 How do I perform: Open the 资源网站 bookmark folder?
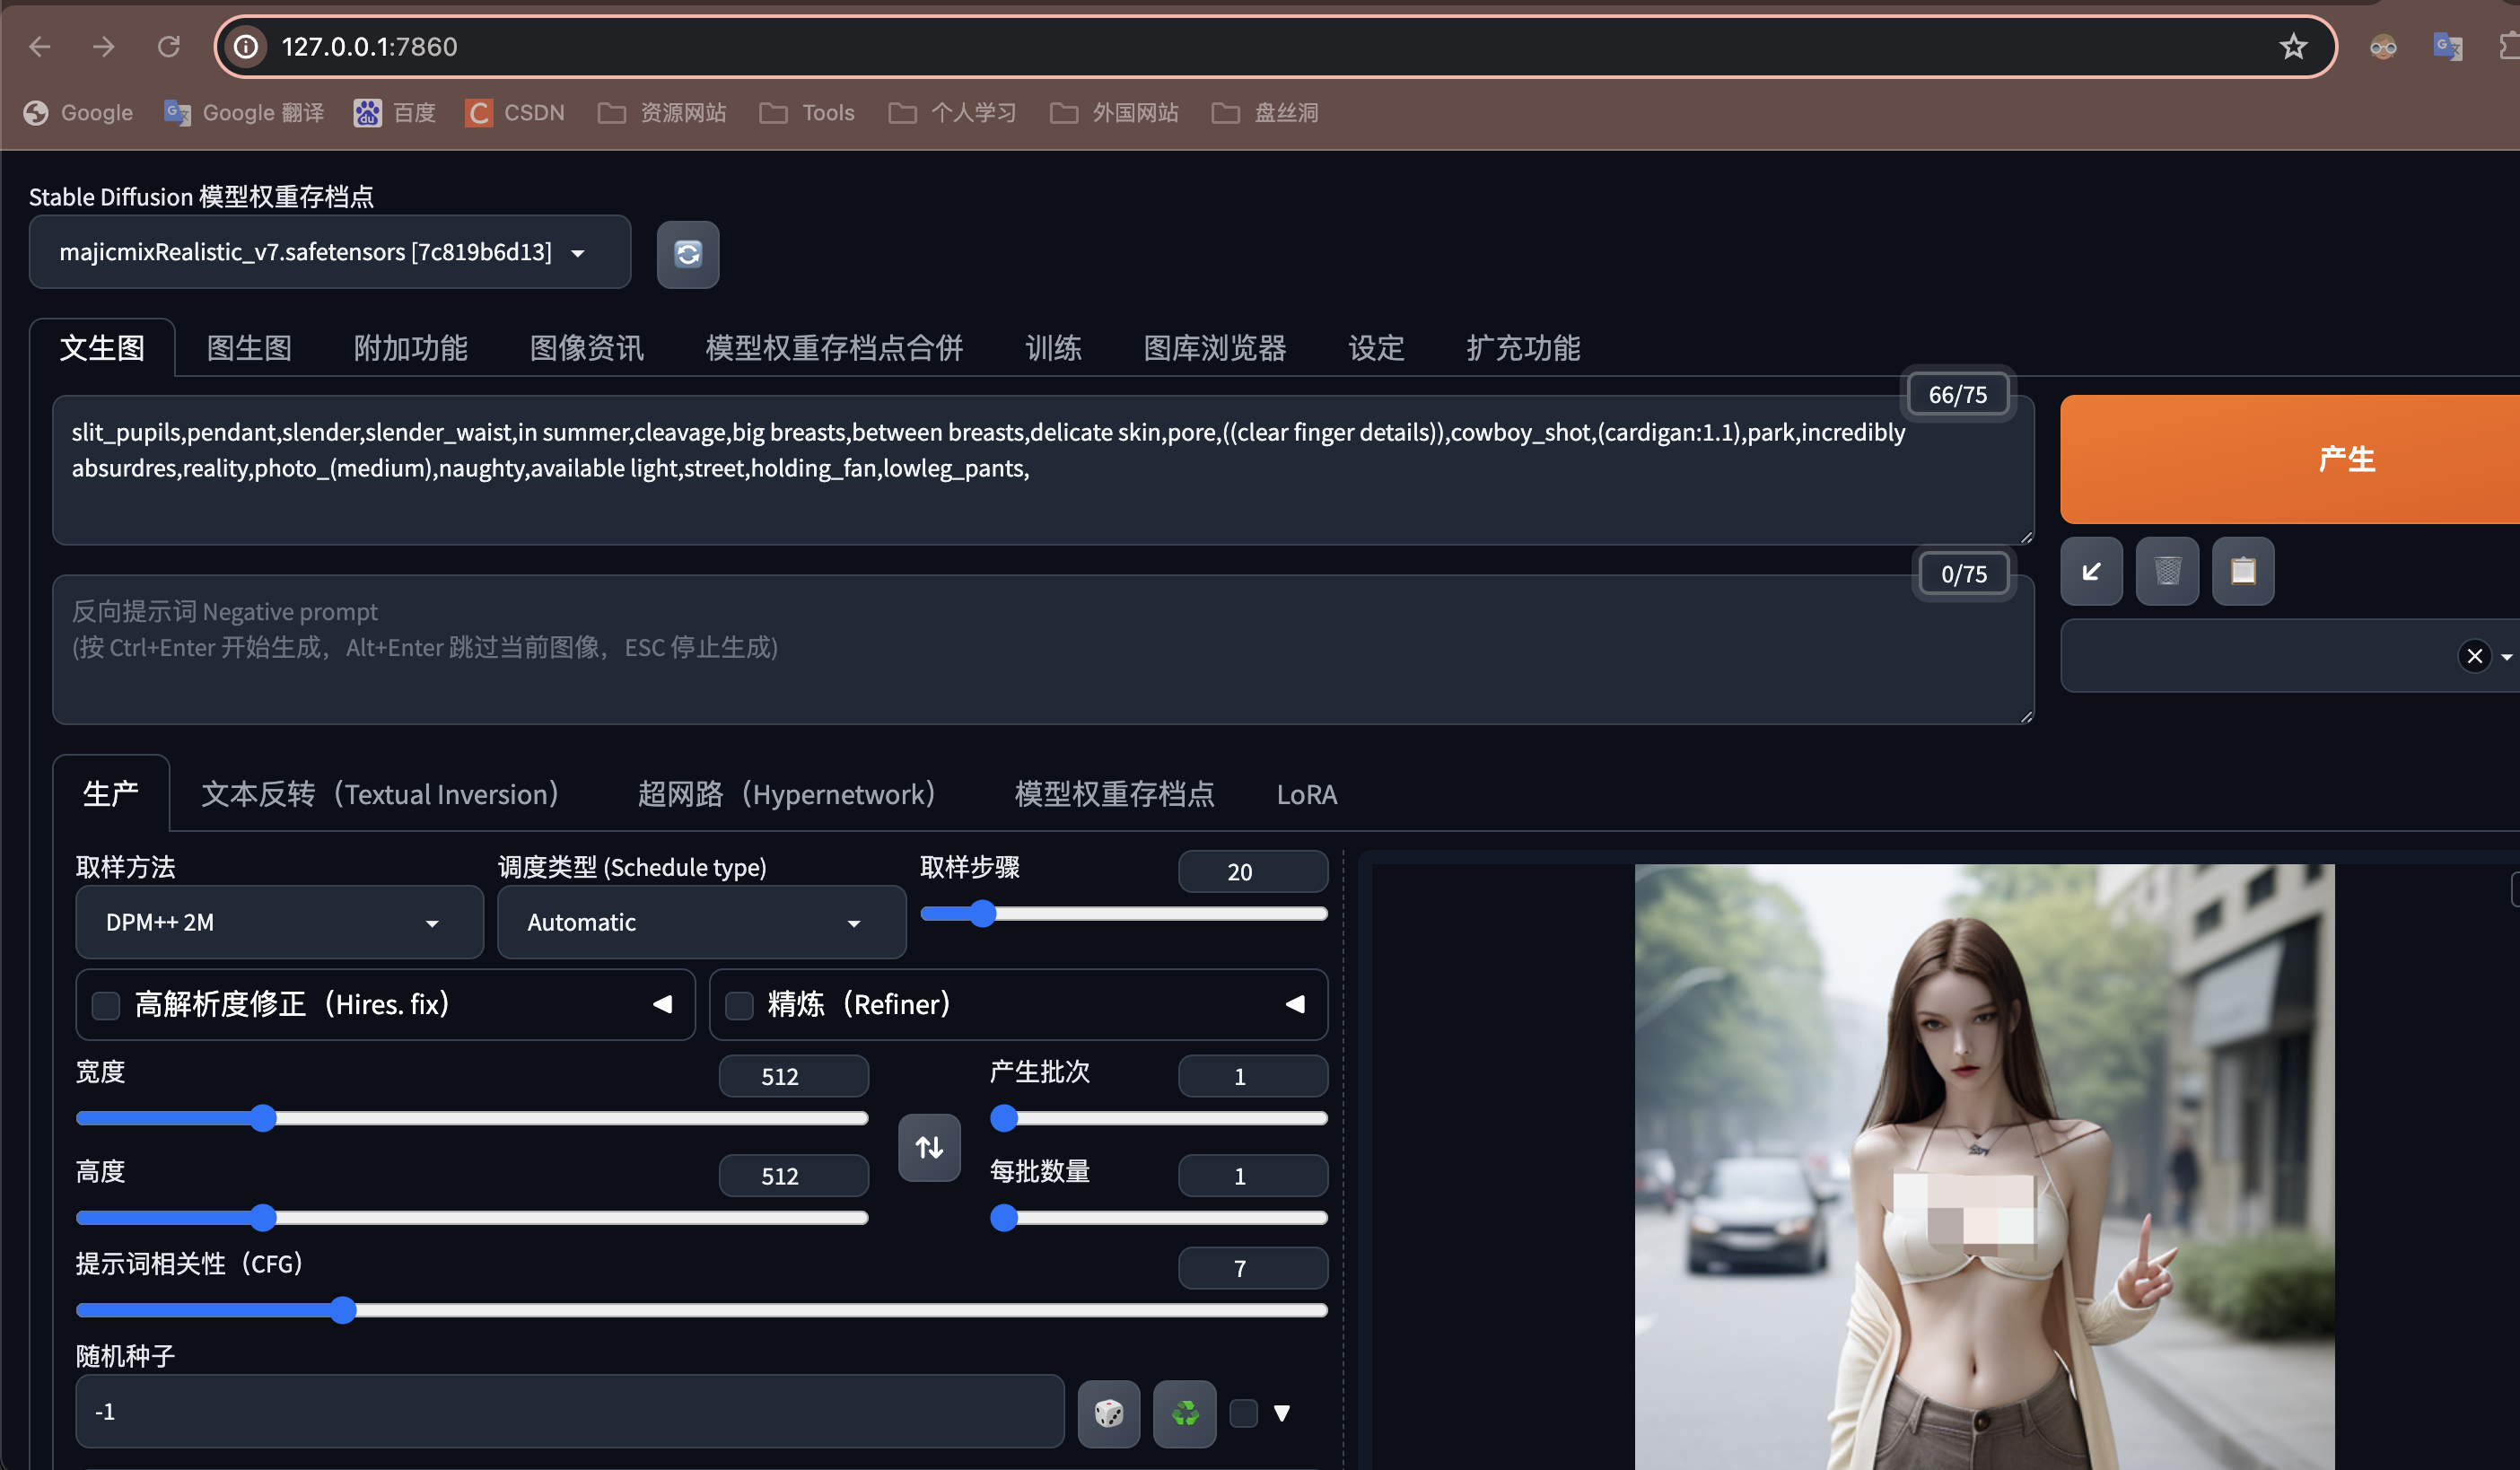point(662,112)
